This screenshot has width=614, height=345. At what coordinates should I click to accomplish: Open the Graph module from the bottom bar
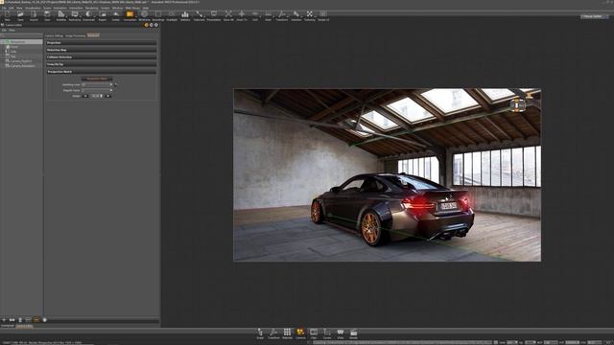pos(260,333)
